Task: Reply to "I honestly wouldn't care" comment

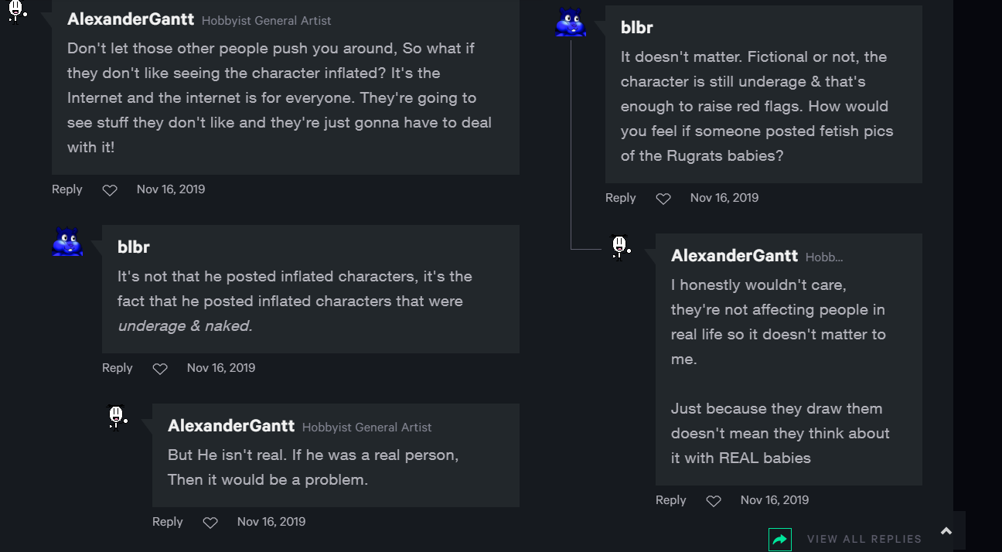Action: click(x=671, y=500)
